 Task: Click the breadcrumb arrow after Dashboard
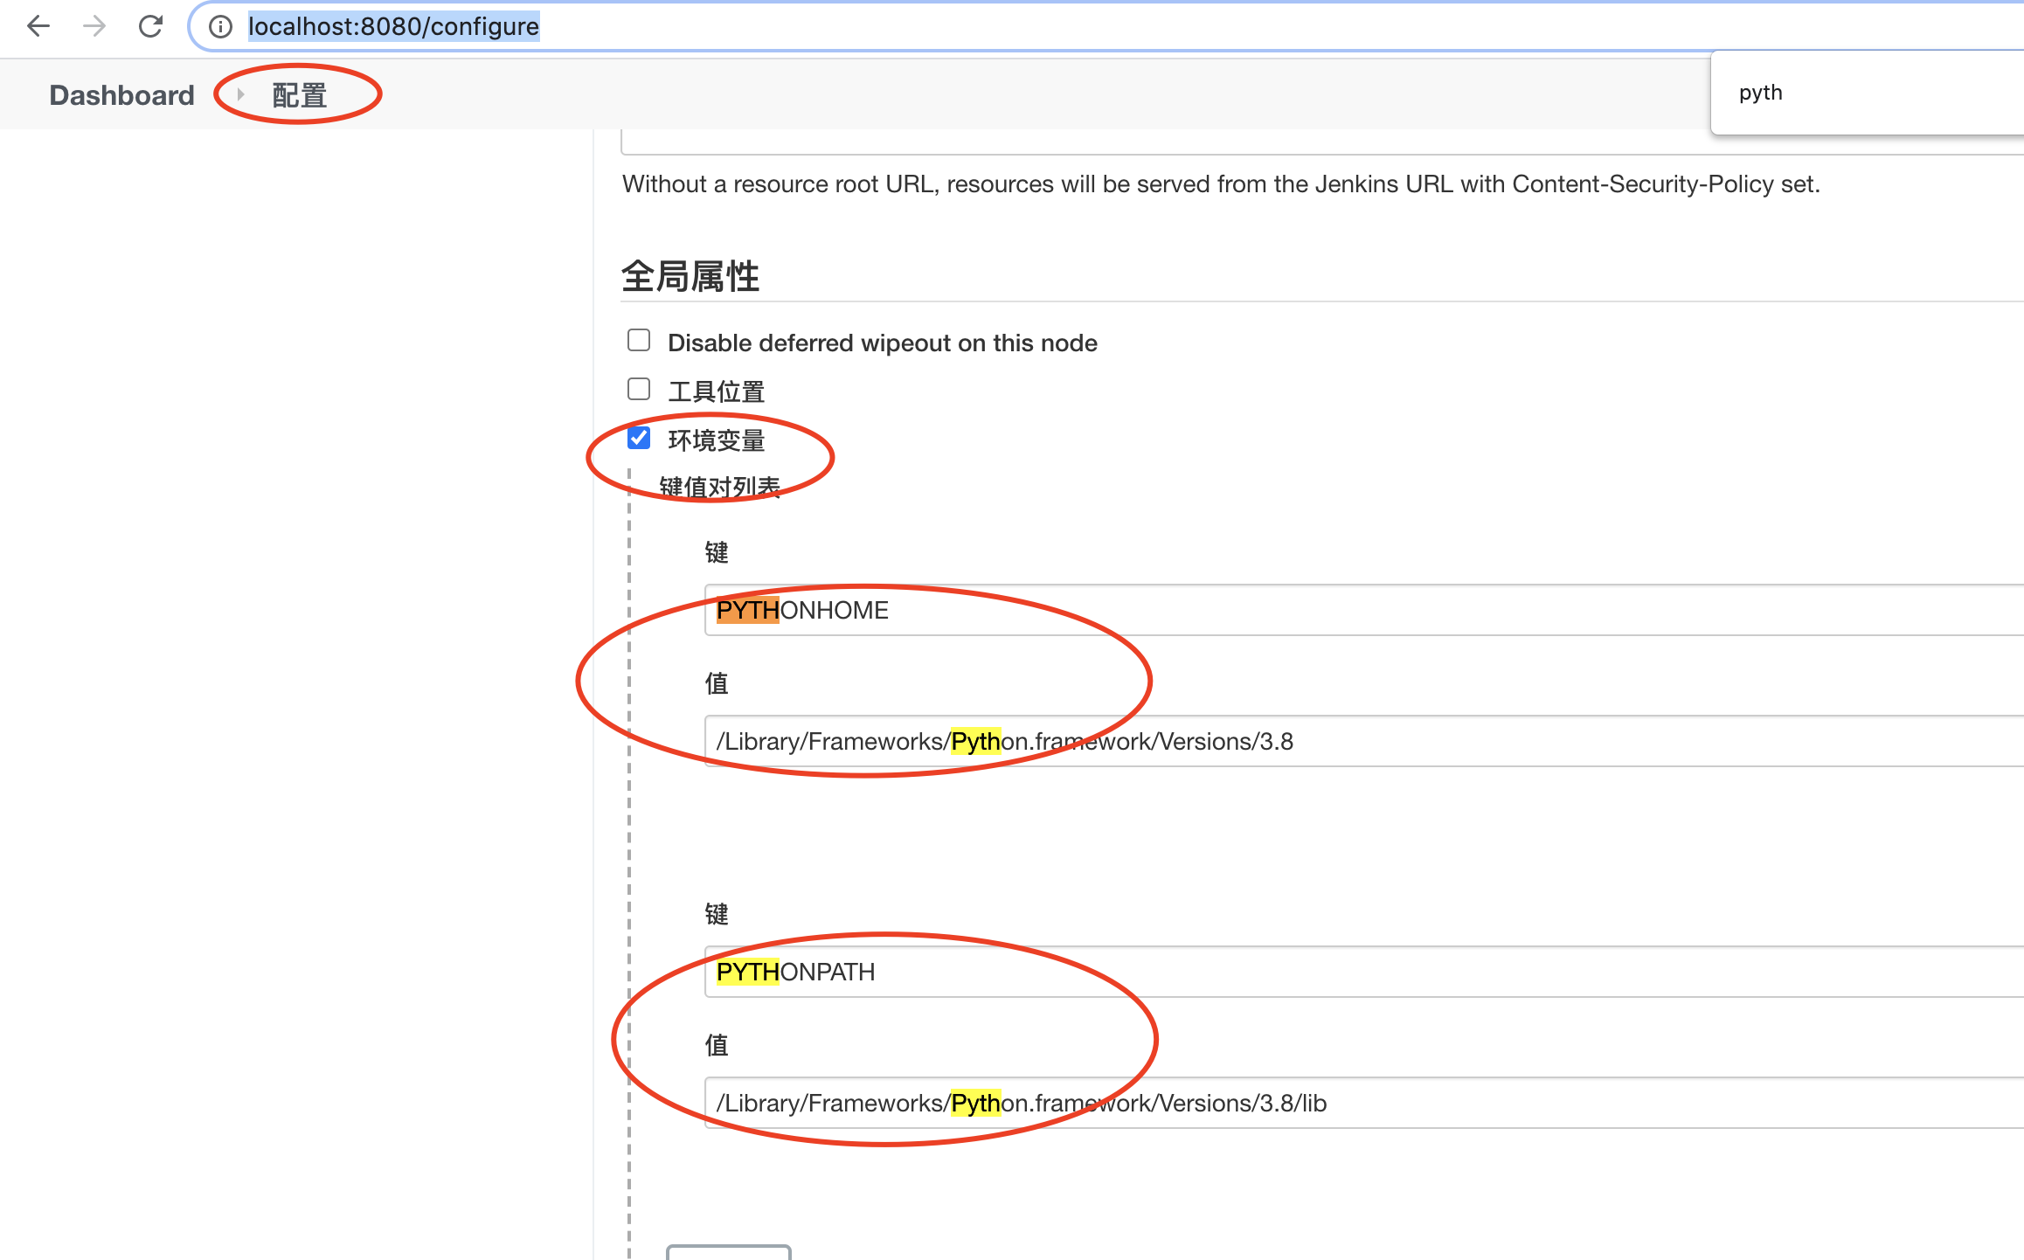(x=240, y=94)
